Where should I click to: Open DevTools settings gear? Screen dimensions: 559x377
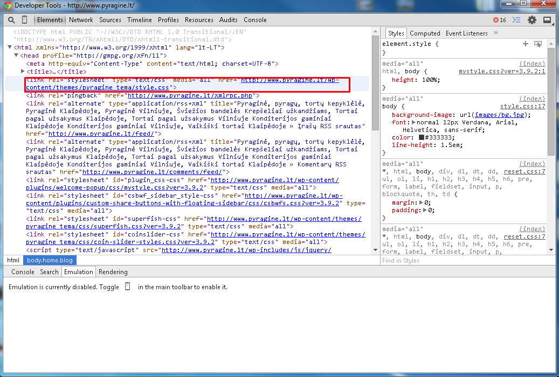point(532,20)
